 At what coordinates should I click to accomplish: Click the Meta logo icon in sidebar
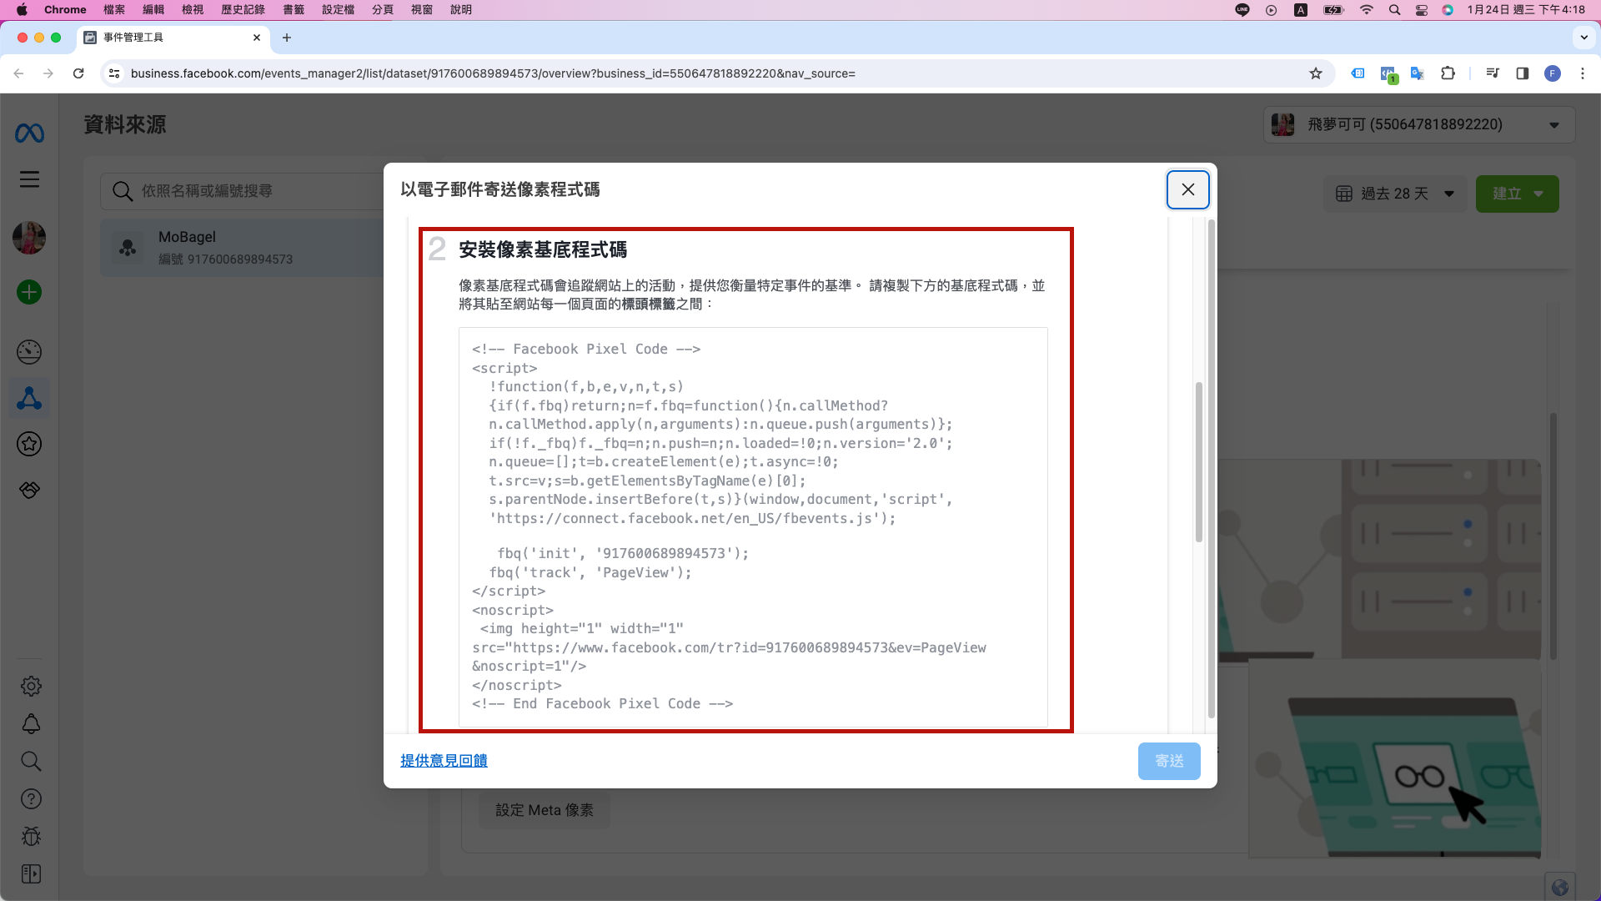[29, 133]
